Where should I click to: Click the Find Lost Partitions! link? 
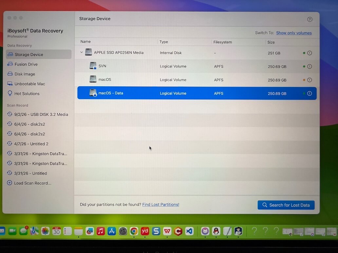160,204
